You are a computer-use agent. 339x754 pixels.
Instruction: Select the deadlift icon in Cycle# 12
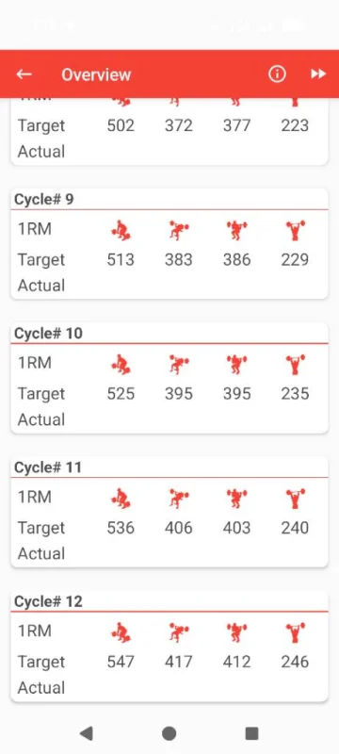point(121,632)
